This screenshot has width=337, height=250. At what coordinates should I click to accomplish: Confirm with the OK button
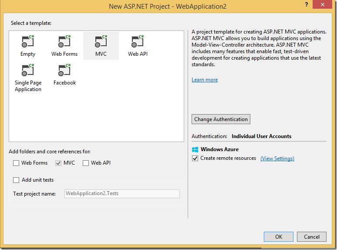[x=279, y=236]
